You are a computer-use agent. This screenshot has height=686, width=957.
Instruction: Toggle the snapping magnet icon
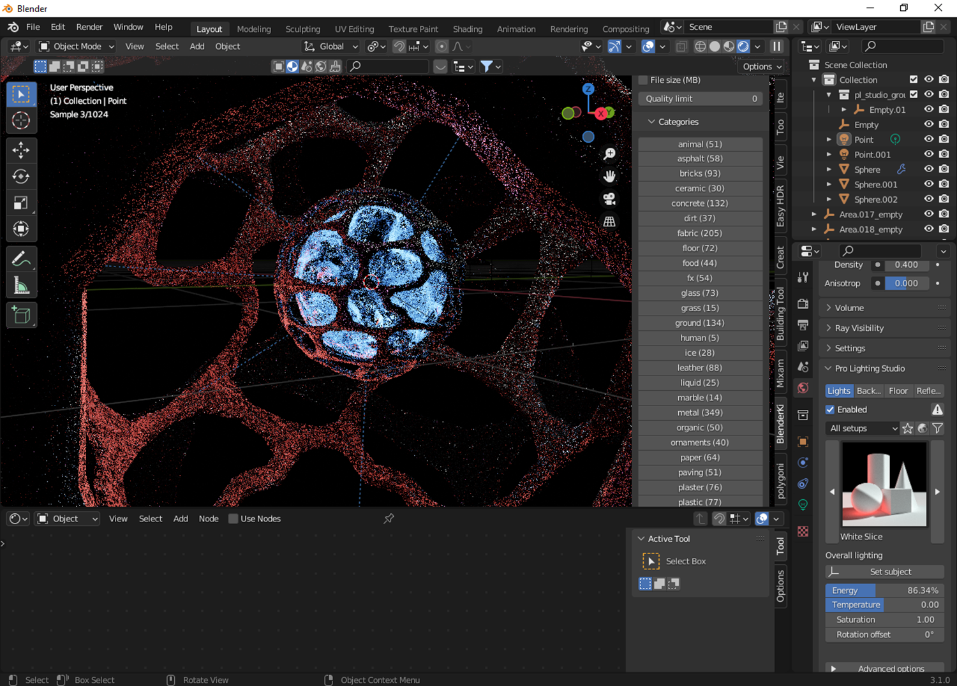399,47
